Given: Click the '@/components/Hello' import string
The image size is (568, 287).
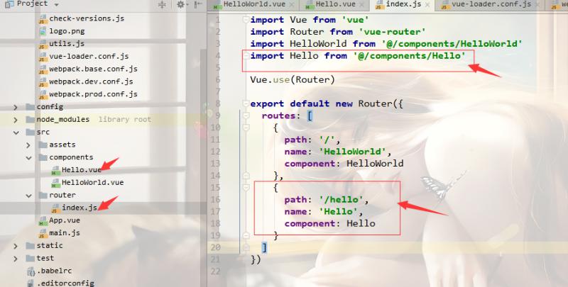Looking at the screenshot, I should pos(410,56).
